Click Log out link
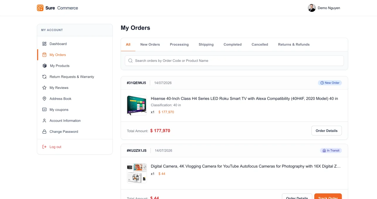 [75, 147]
